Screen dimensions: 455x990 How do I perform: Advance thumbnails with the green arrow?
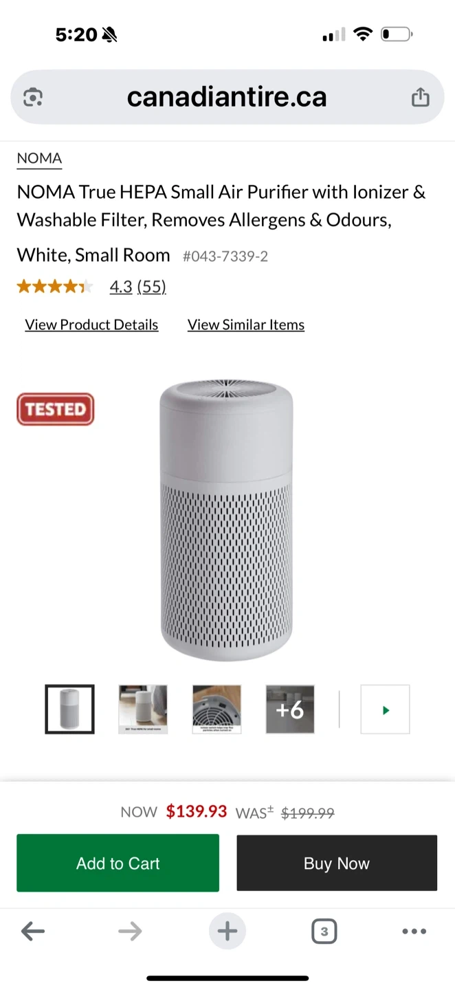(385, 709)
